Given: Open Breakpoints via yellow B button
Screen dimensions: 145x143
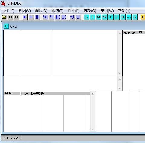Looking at the screenshot, I should coord(143,17).
